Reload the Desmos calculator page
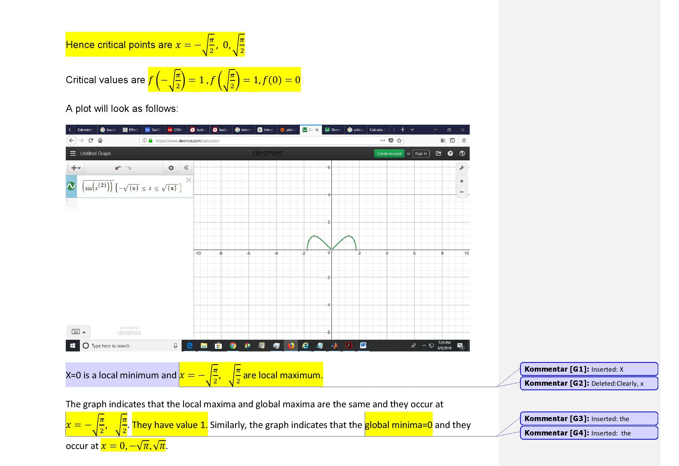Viewport: 679px width, 466px height. (91, 140)
